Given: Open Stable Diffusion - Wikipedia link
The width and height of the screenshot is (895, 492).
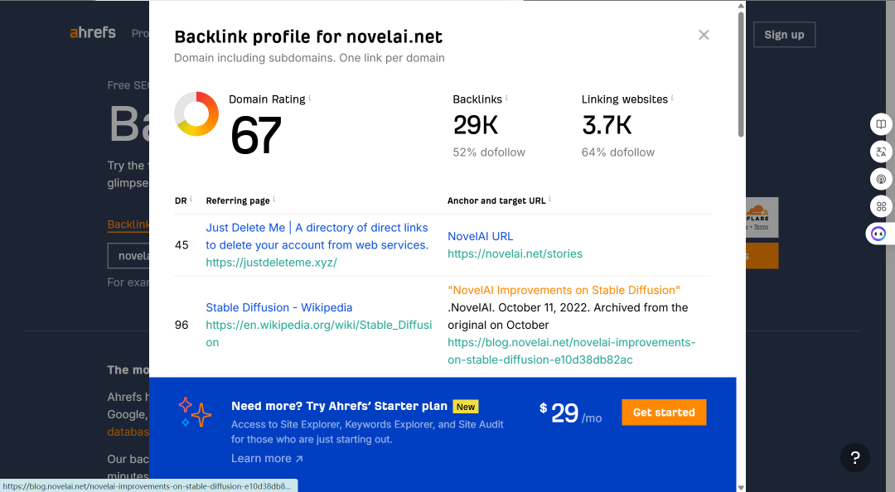Looking at the screenshot, I should coord(279,307).
